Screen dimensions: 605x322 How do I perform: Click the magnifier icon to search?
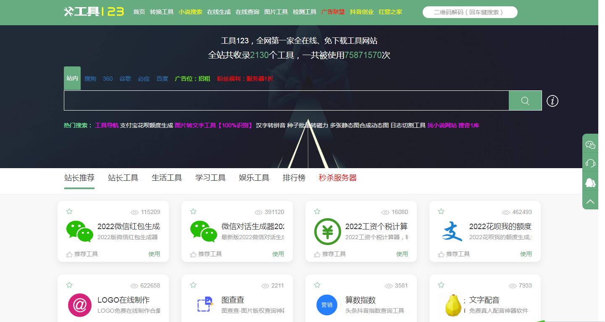point(525,100)
